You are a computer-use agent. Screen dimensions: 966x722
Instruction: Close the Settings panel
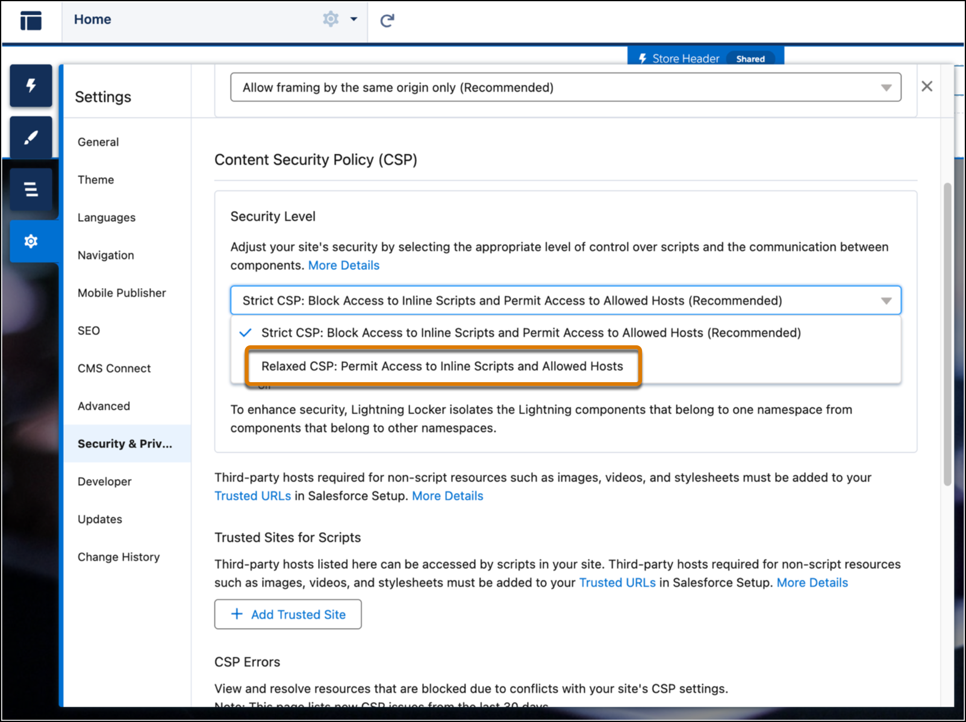927,86
